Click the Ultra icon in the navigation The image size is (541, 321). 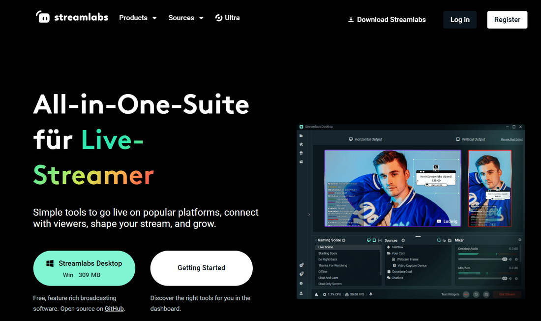click(219, 18)
